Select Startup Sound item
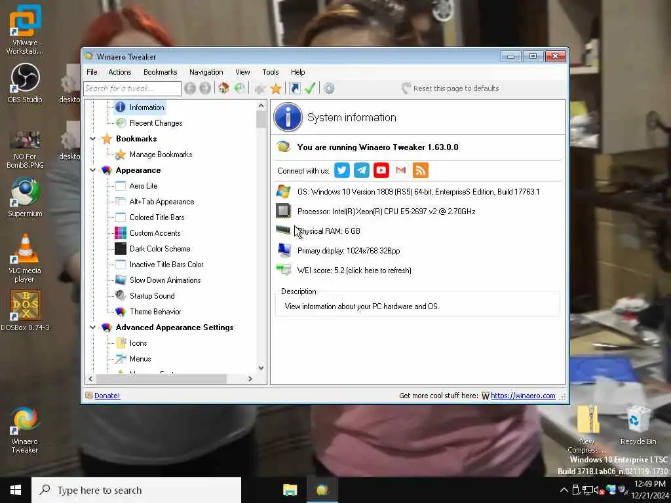671x503 pixels. pos(152,296)
